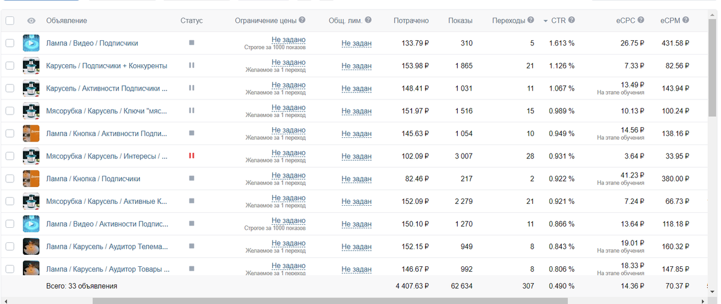Edit Не задано price for Карусель / Подписчики + Конкуренты
721x304 pixels.
pyautogui.click(x=288, y=62)
